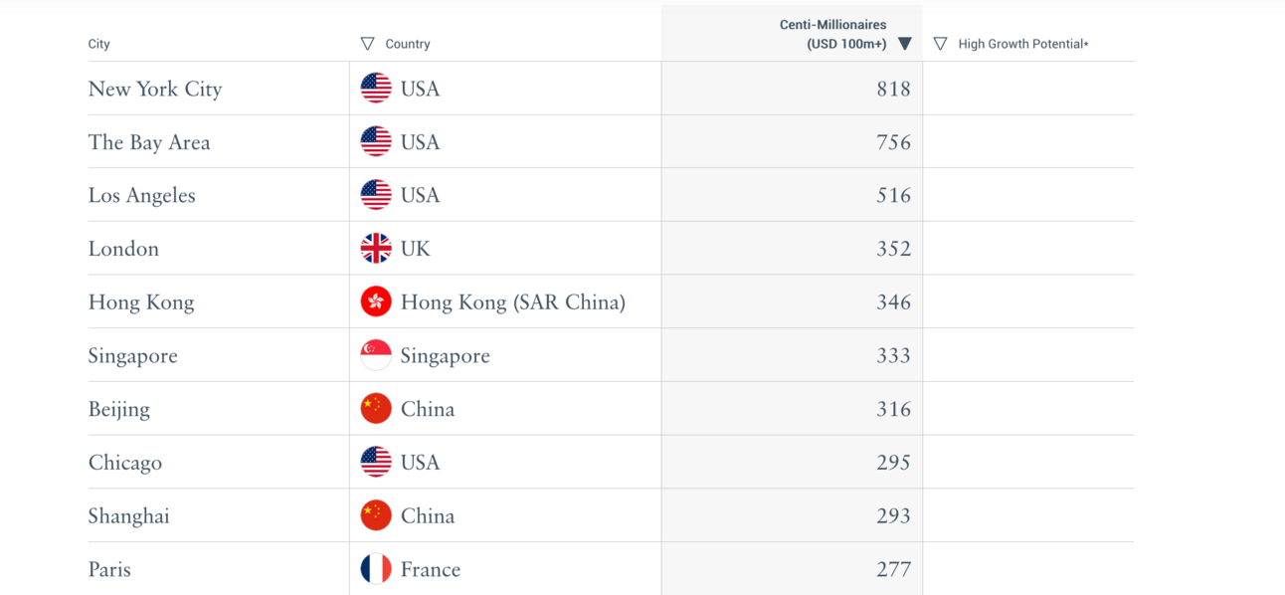Click the High Growth Potential column label

1023,44
